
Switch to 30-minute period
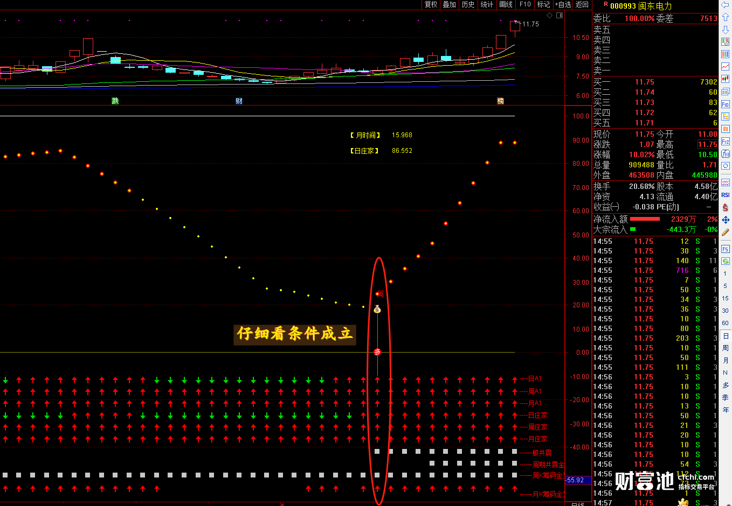tap(726, 311)
